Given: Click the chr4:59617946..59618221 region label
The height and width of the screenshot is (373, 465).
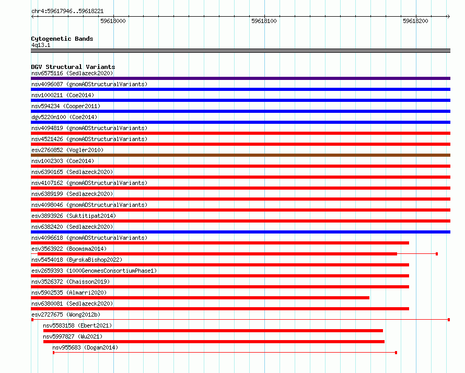Looking at the screenshot, I should [x=67, y=11].
